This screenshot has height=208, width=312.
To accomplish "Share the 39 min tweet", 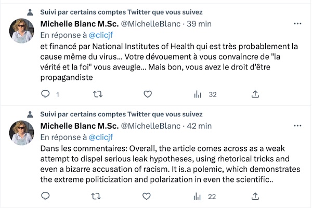I will 255,94.
